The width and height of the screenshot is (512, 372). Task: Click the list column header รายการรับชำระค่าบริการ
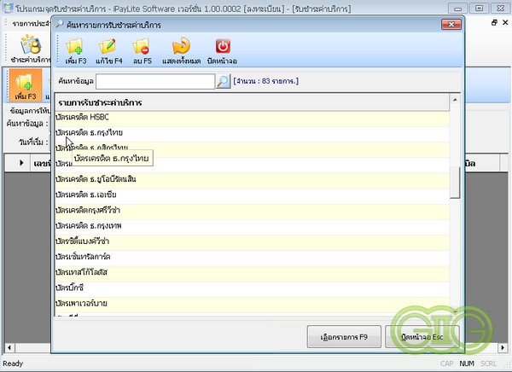(252, 102)
